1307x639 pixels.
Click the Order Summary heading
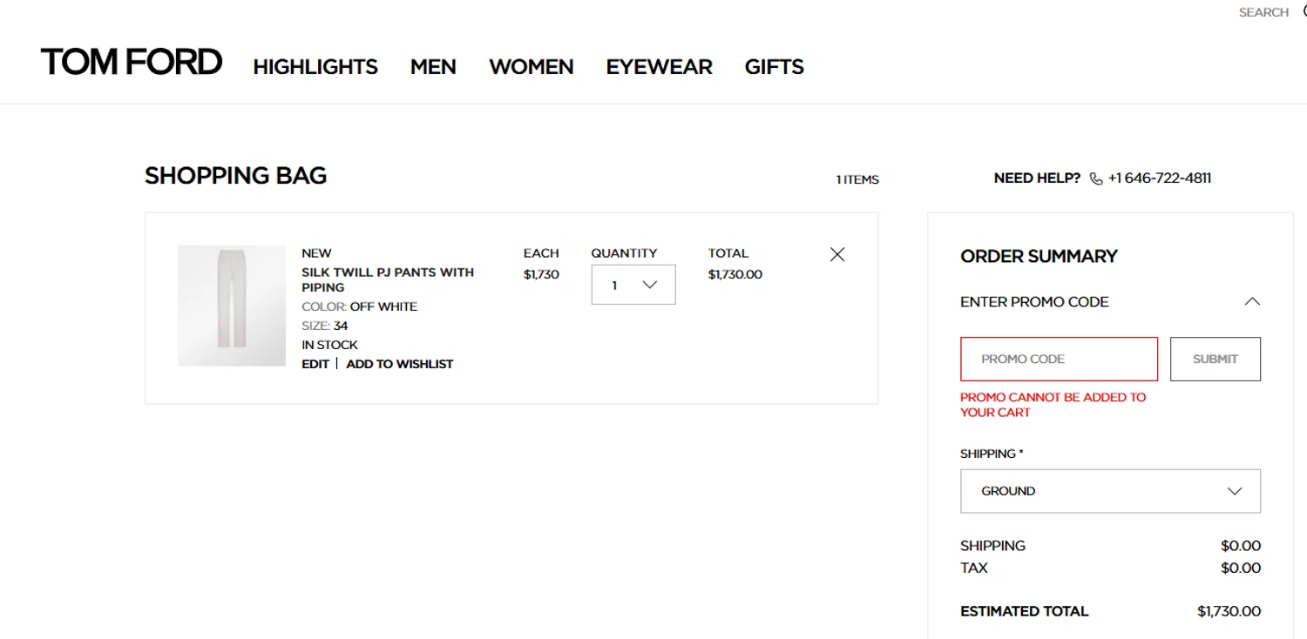[1039, 256]
